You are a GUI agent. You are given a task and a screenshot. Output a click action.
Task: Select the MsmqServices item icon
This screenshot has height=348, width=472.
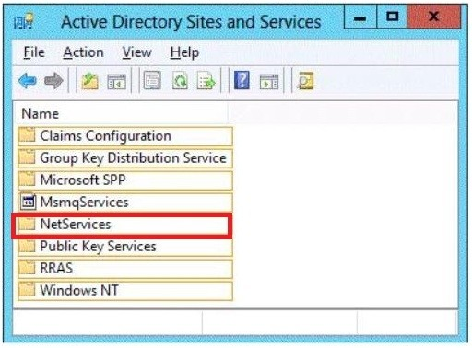click(x=28, y=202)
